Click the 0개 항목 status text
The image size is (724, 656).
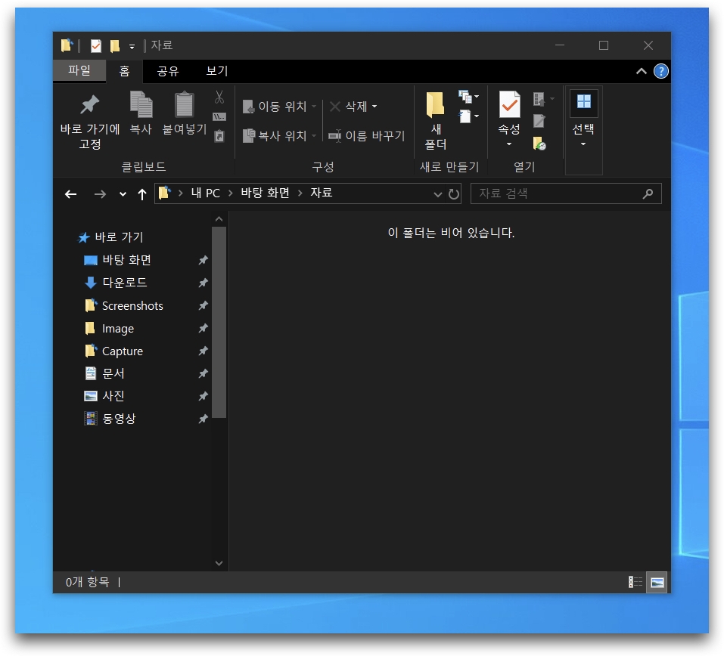pyautogui.click(x=87, y=582)
